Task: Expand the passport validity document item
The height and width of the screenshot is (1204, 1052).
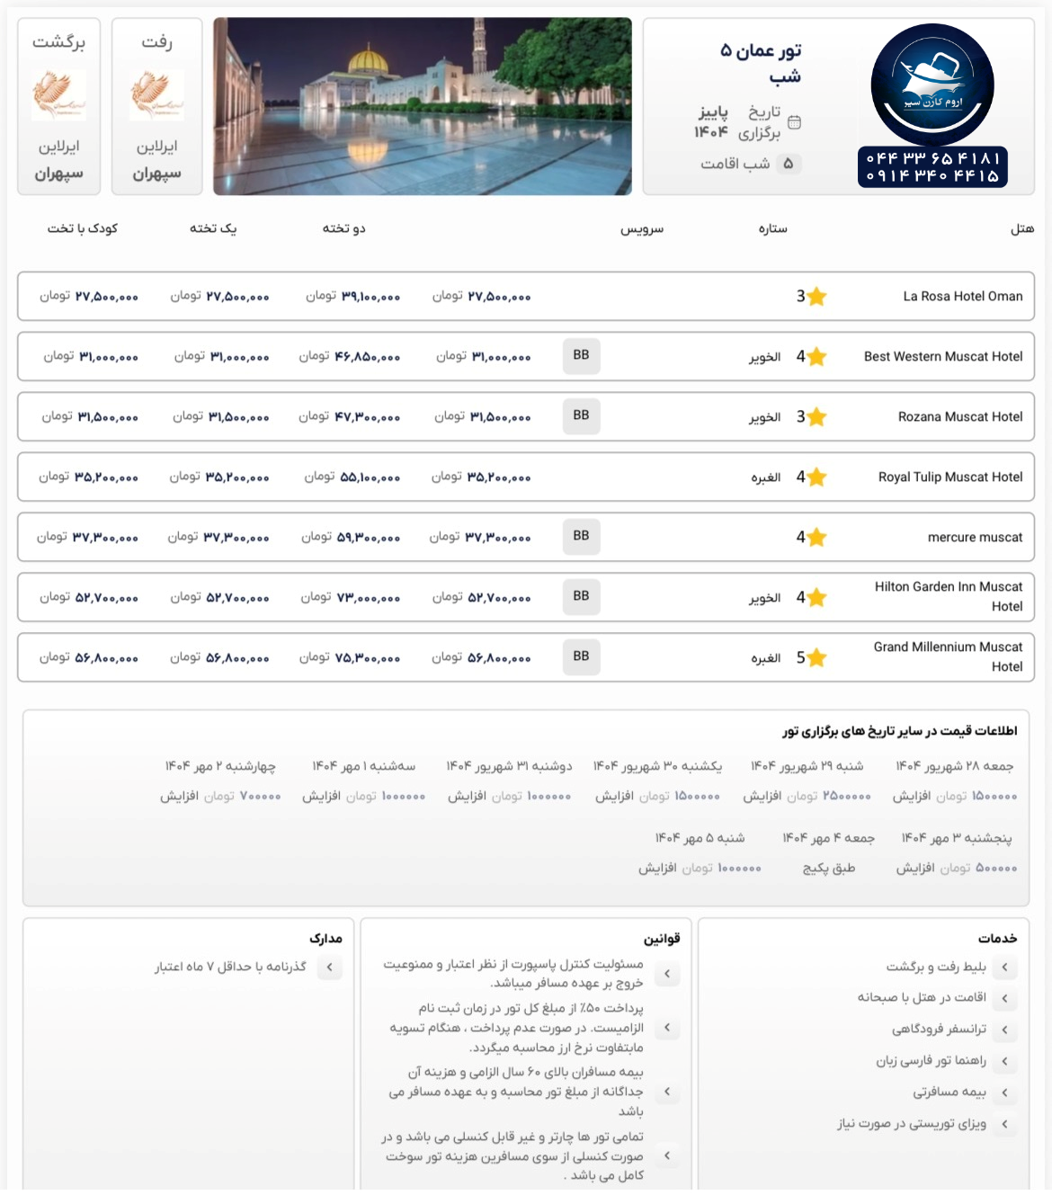Action: click(x=329, y=968)
